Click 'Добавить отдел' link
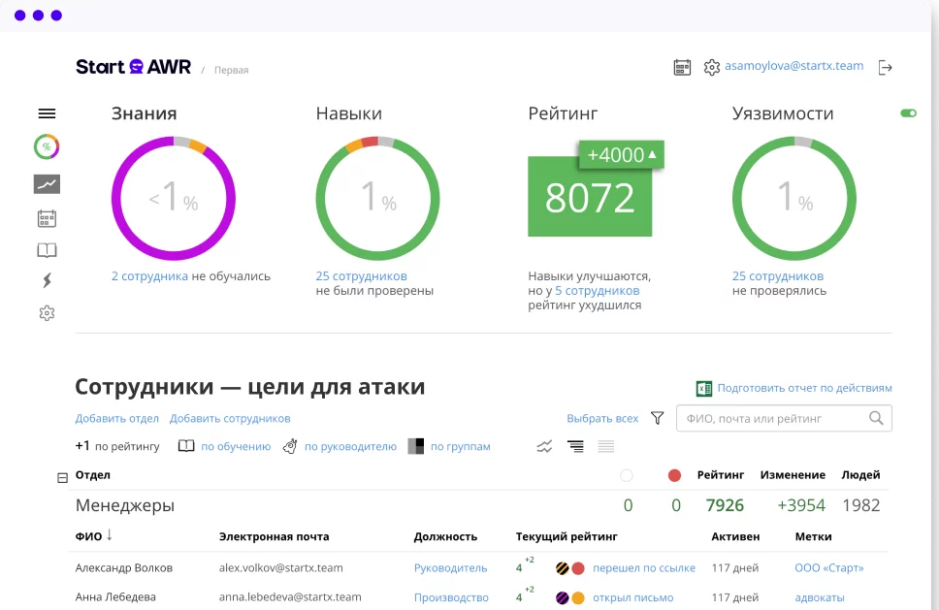 click(x=116, y=418)
